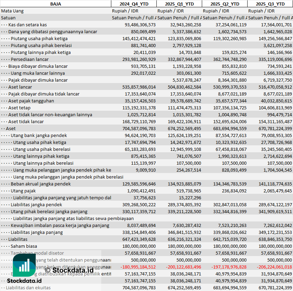Click cash value 93,486,306,573 for 2024 Q4
The height and width of the screenshot is (291, 293).
(140, 25)
